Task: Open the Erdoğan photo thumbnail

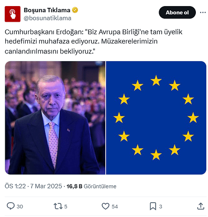Action: point(55,118)
